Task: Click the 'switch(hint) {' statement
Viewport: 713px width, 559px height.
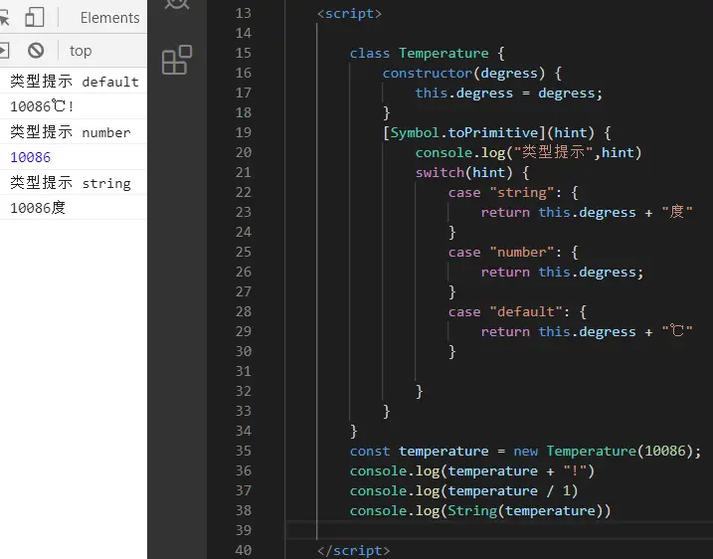Action: pyautogui.click(x=472, y=173)
